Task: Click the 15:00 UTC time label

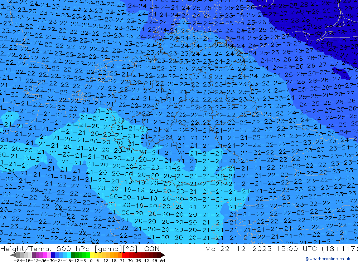Action: (x=298, y=248)
